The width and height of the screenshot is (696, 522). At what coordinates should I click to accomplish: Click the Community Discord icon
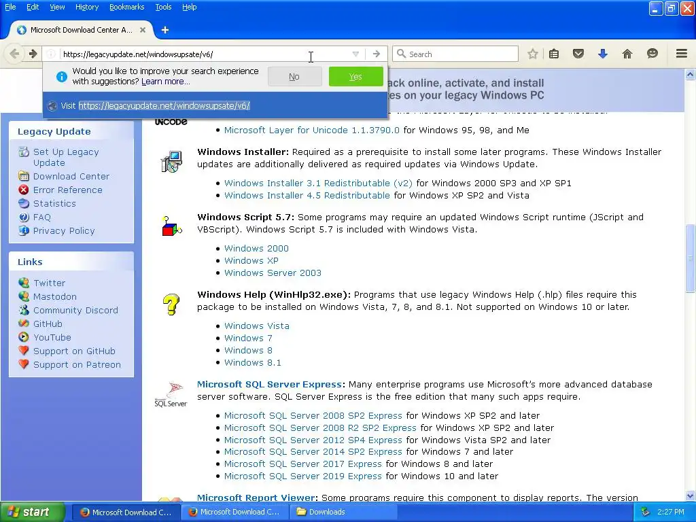coord(24,310)
